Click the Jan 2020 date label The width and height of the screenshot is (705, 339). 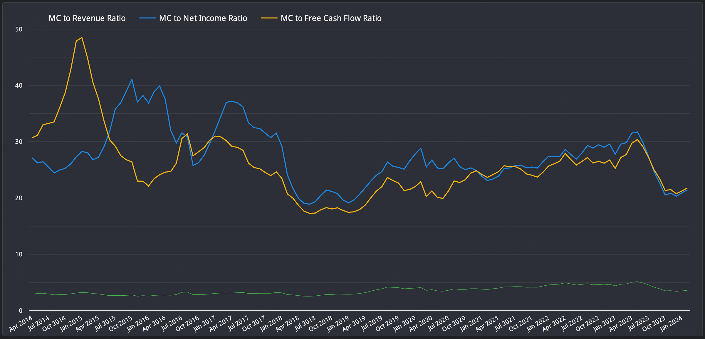404,323
